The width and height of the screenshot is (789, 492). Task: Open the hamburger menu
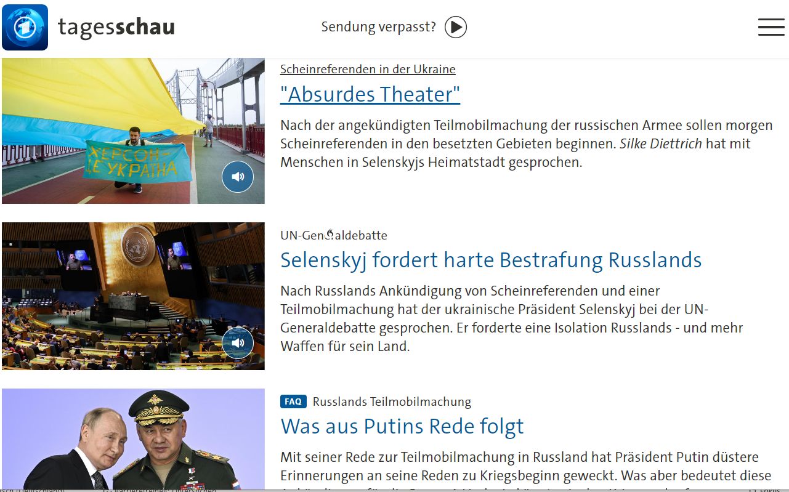(771, 27)
